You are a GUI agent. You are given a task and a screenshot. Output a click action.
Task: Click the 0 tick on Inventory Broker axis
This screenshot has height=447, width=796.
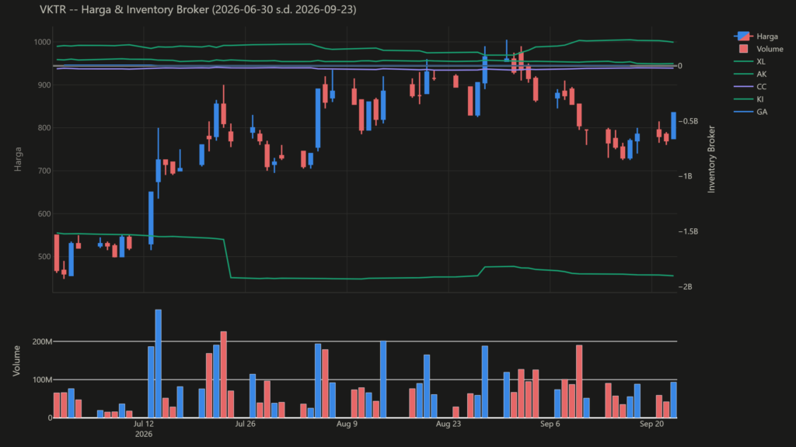coord(680,66)
